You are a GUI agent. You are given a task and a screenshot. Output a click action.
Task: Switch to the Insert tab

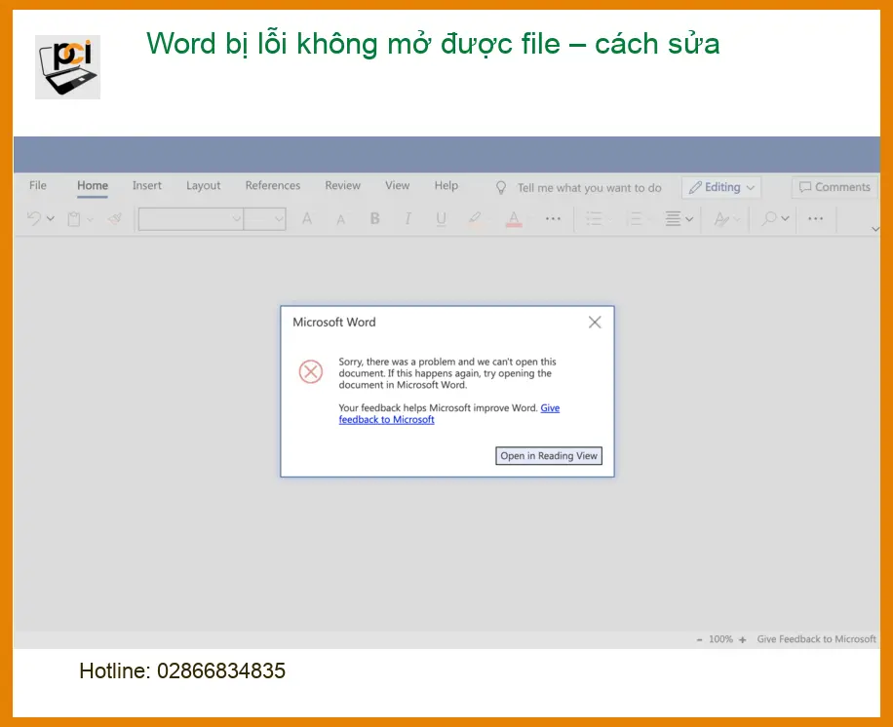coord(147,185)
